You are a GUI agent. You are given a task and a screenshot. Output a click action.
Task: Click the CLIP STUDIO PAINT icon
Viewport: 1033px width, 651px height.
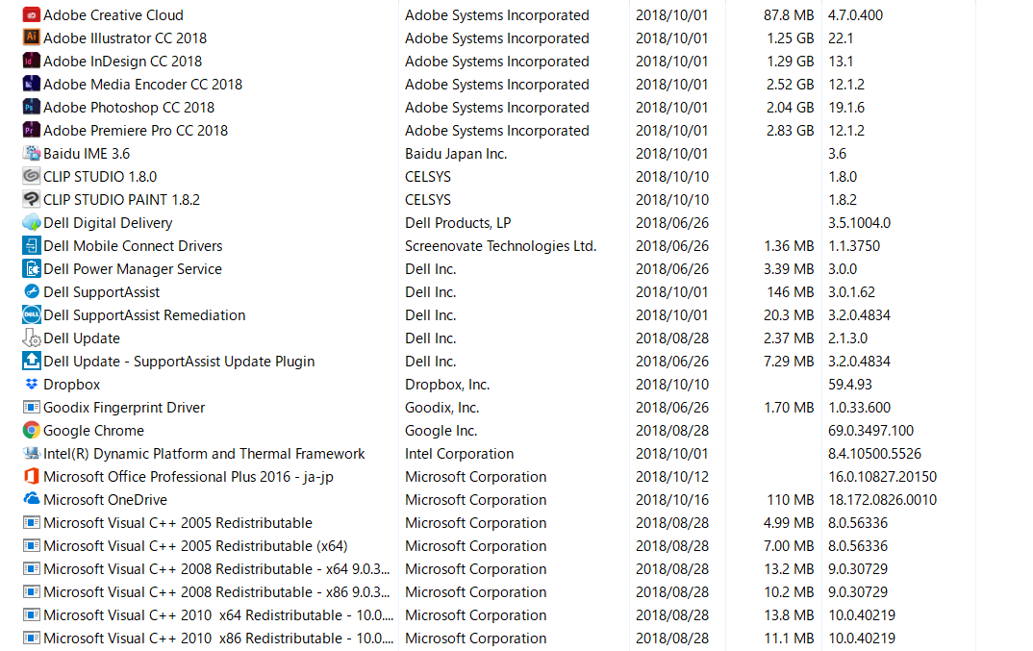[x=31, y=200]
